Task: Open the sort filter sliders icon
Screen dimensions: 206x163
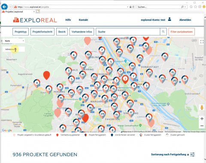Action: tap(192, 154)
